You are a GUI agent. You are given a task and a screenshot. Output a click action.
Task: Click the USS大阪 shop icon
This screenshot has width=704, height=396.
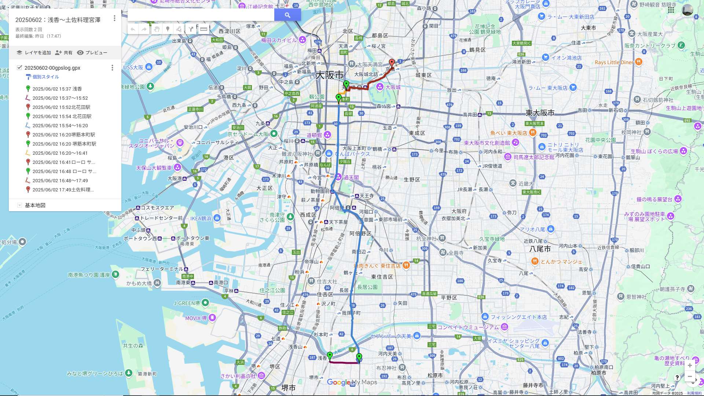pyautogui.click(x=148, y=67)
